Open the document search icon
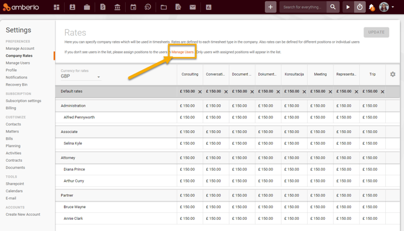 pyautogui.click(x=178, y=7)
